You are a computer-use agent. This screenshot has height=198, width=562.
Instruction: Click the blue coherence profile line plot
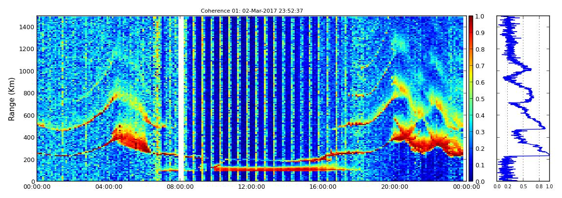point(523,98)
